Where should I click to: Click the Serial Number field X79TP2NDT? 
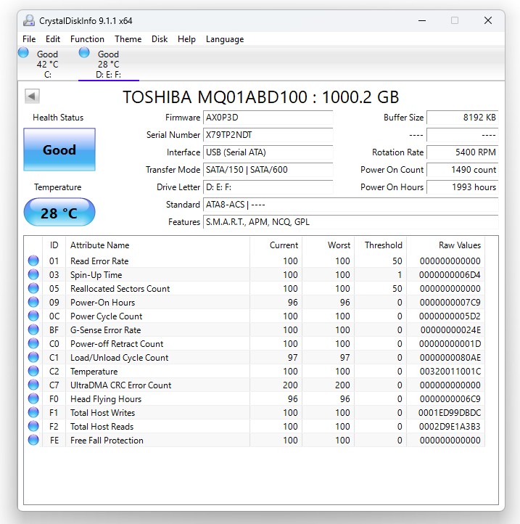pos(268,135)
